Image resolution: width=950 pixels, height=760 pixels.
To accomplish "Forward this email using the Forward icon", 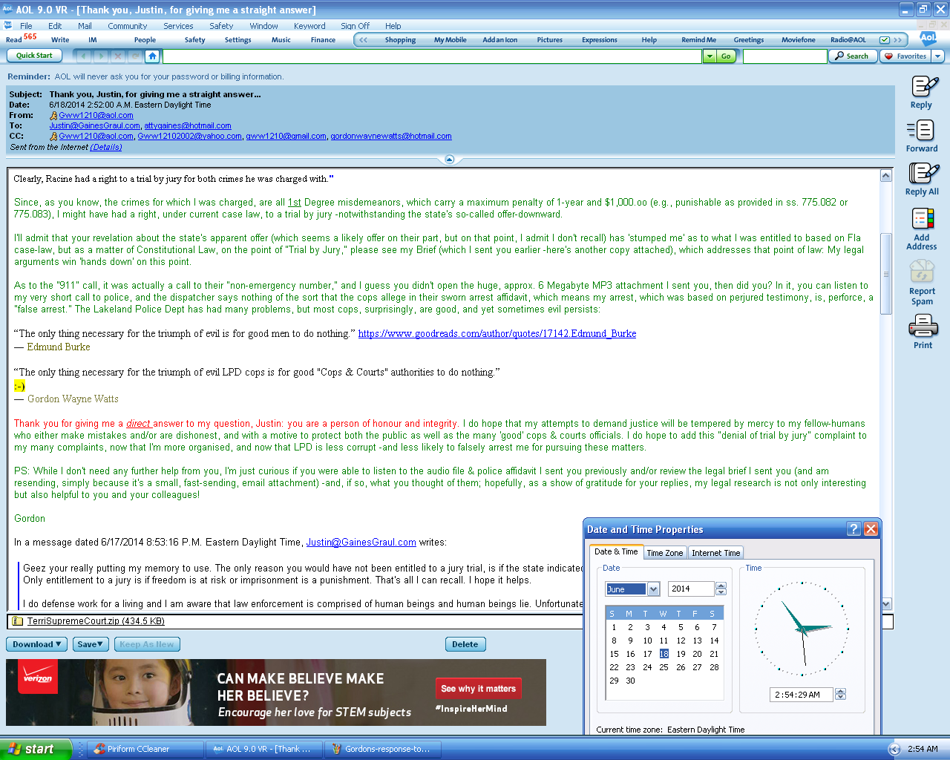I will coord(921,136).
